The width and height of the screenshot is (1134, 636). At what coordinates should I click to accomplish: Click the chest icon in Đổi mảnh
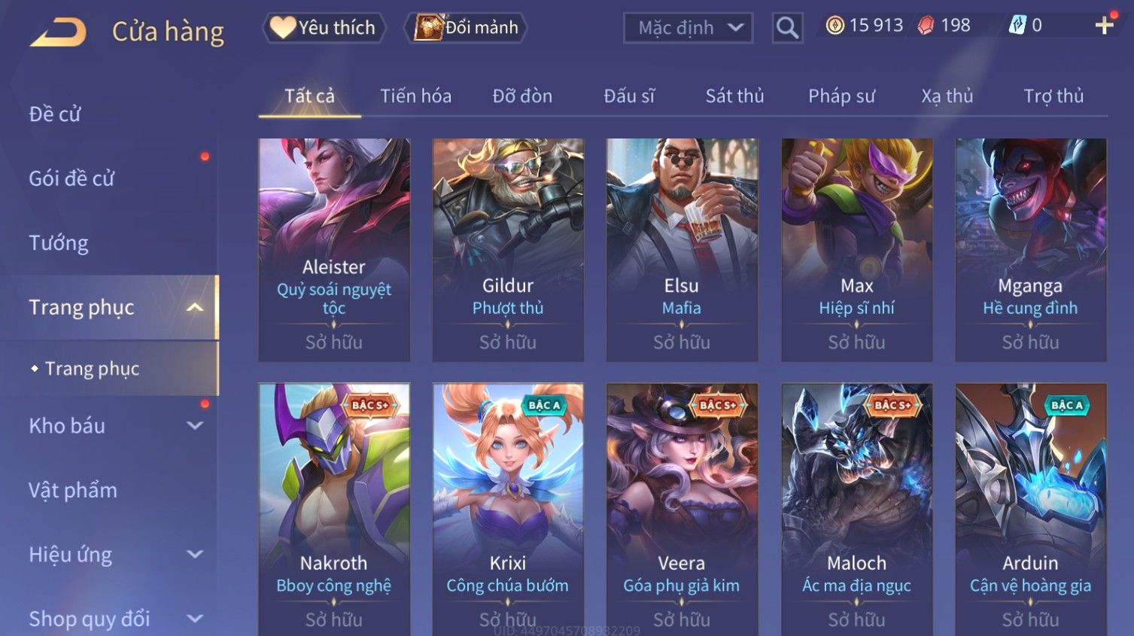pos(428,27)
